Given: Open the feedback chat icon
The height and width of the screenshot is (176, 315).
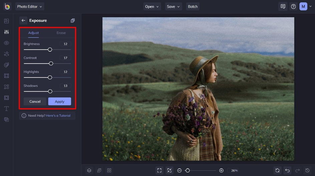Looking at the screenshot, I should tap(283, 6).
